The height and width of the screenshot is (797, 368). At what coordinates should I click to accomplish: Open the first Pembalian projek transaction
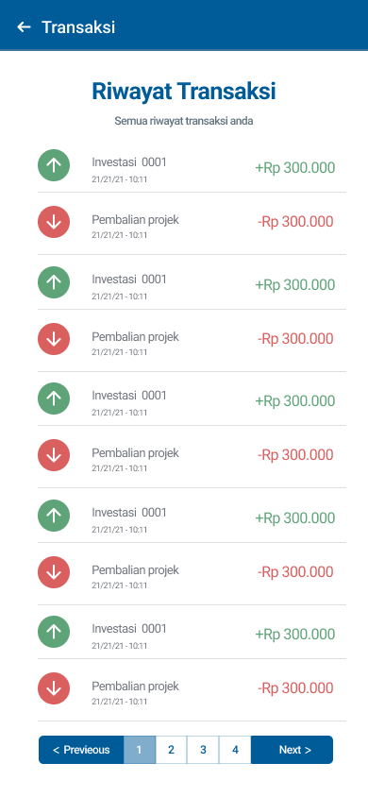[x=192, y=224]
